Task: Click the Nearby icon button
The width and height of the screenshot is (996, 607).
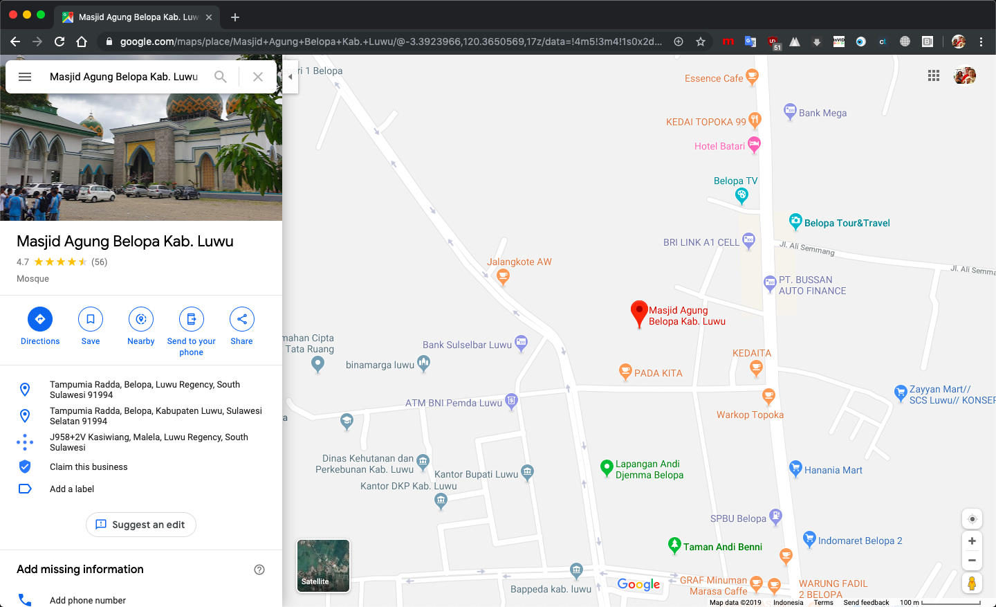Action: [x=141, y=319]
